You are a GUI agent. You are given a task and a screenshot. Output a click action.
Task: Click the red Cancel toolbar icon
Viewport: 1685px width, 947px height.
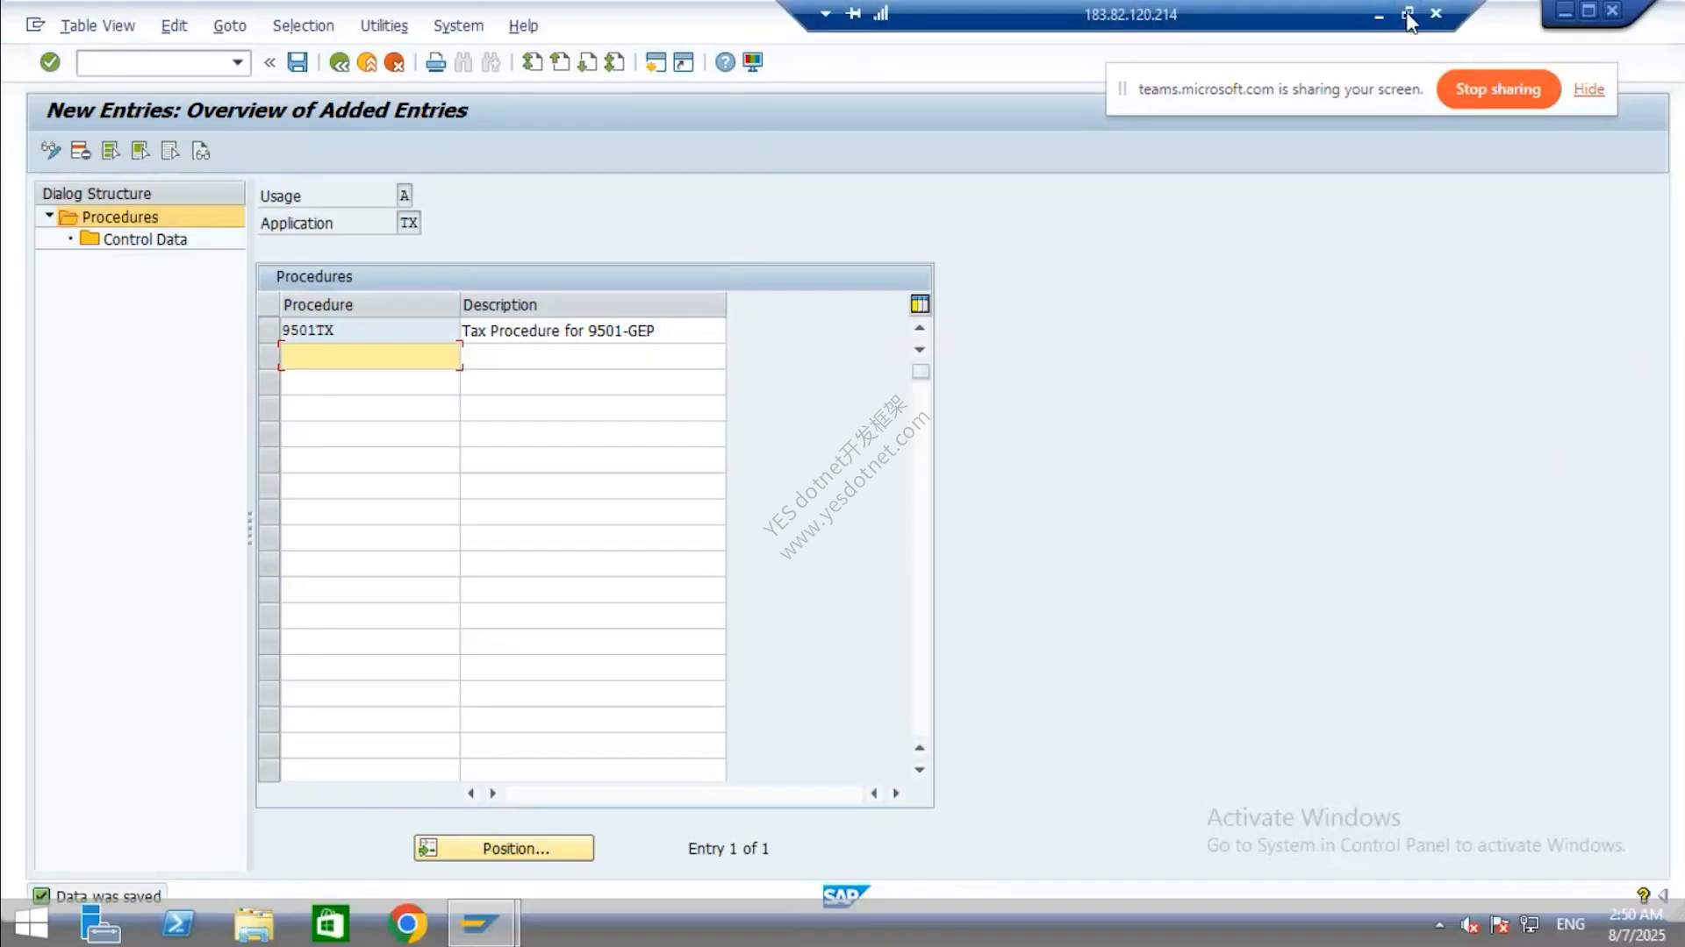point(395,62)
